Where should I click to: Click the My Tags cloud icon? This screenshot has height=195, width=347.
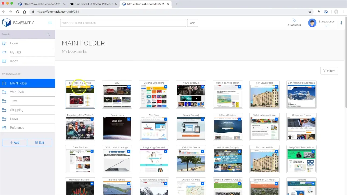[4, 52]
